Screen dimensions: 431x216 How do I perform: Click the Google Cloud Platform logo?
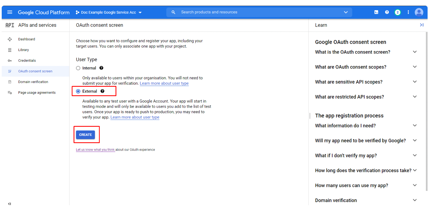pyautogui.click(x=44, y=12)
